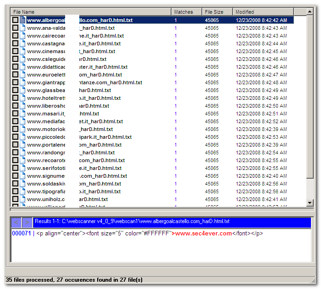
Task: Click file icon for www.signume row
Action: click(x=22, y=176)
